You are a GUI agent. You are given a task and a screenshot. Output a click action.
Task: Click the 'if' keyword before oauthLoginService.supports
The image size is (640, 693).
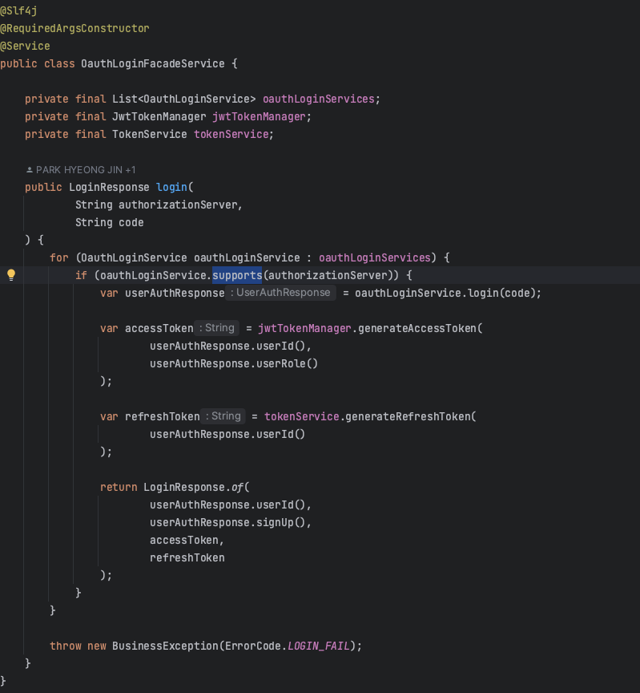[81, 275]
